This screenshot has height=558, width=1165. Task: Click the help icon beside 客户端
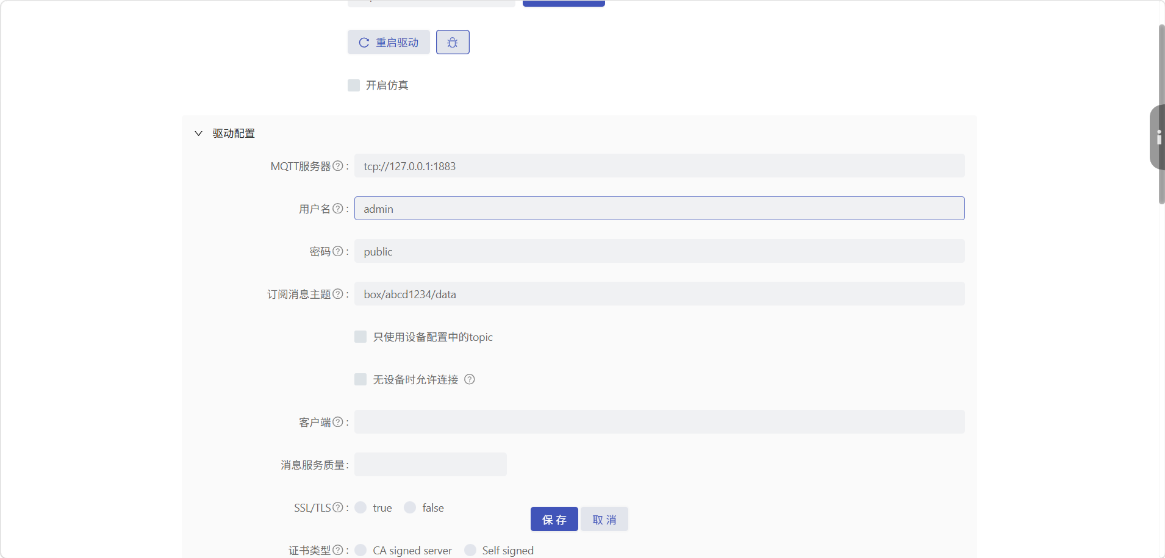point(337,422)
